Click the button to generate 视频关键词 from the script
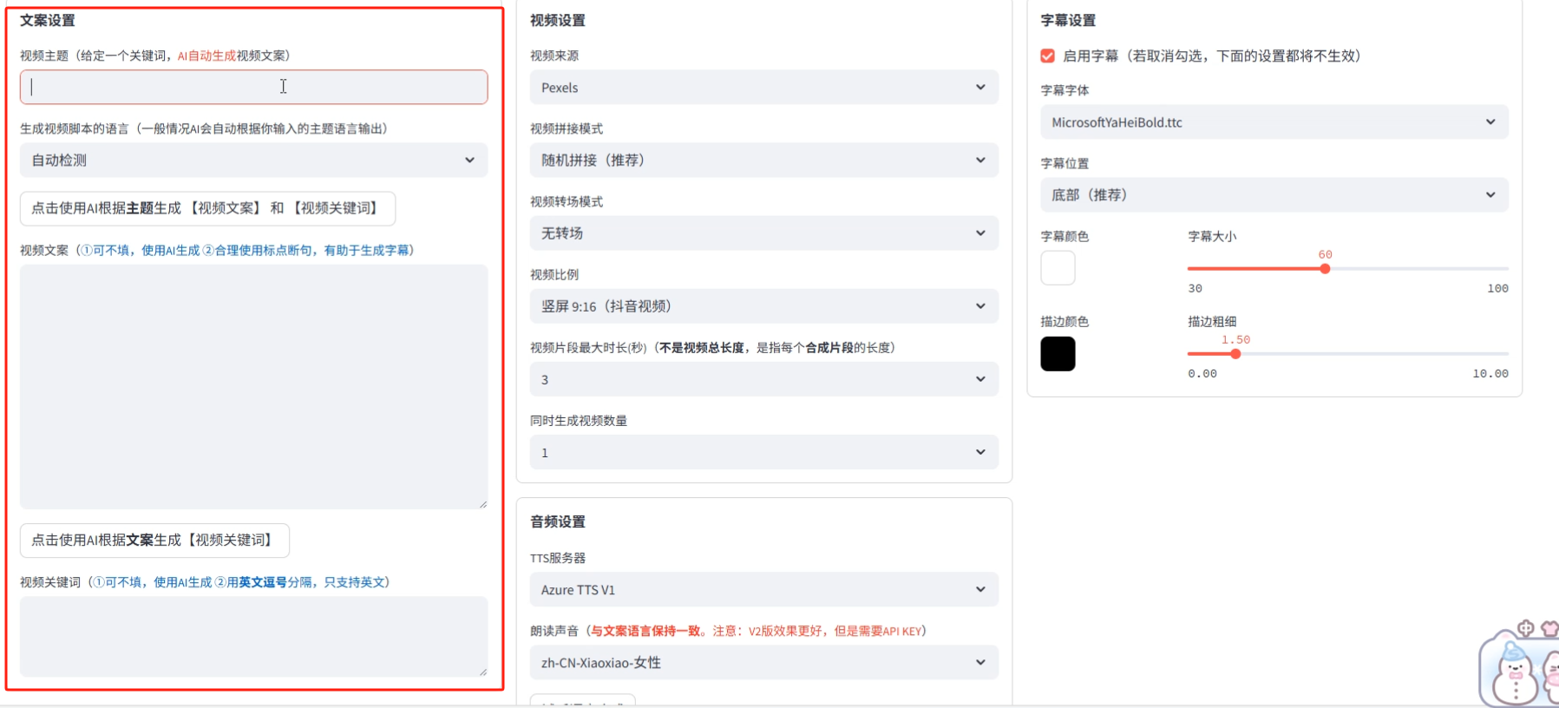The height and width of the screenshot is (708, 1559). click(x=154, y=540)
